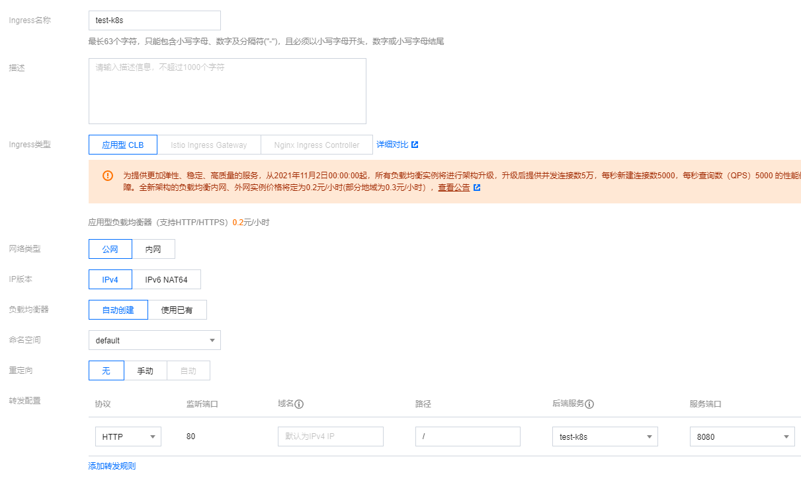Select 公网 network type
This screenshot has width=801, height=490.
click(x=110, y=249)
